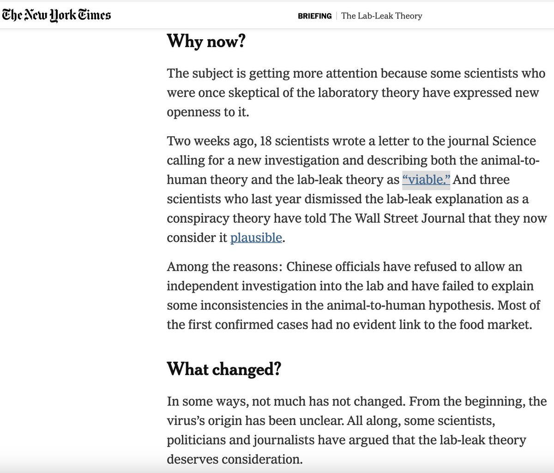Click The New York Times logo
Viewport: 554px width, 473px height.
click(x=56, y=15)
